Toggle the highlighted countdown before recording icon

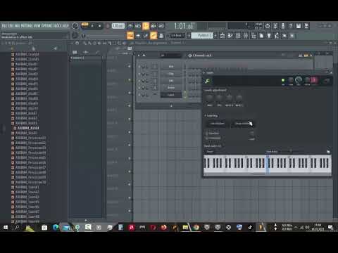[146, 26]
